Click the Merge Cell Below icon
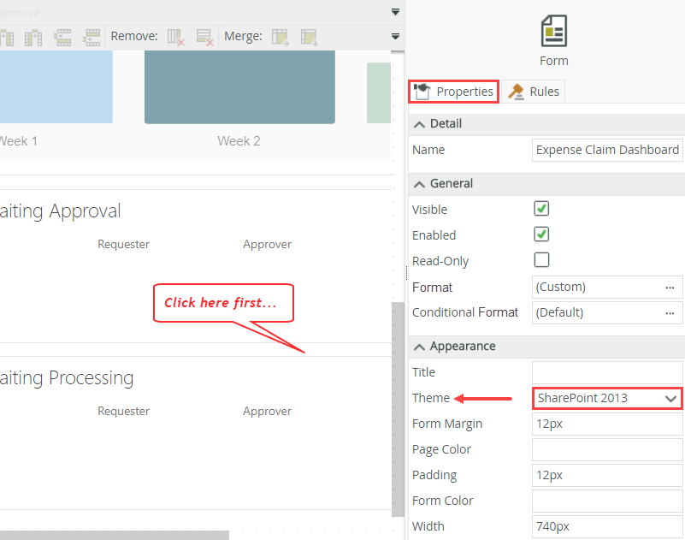 click(308, 37)
